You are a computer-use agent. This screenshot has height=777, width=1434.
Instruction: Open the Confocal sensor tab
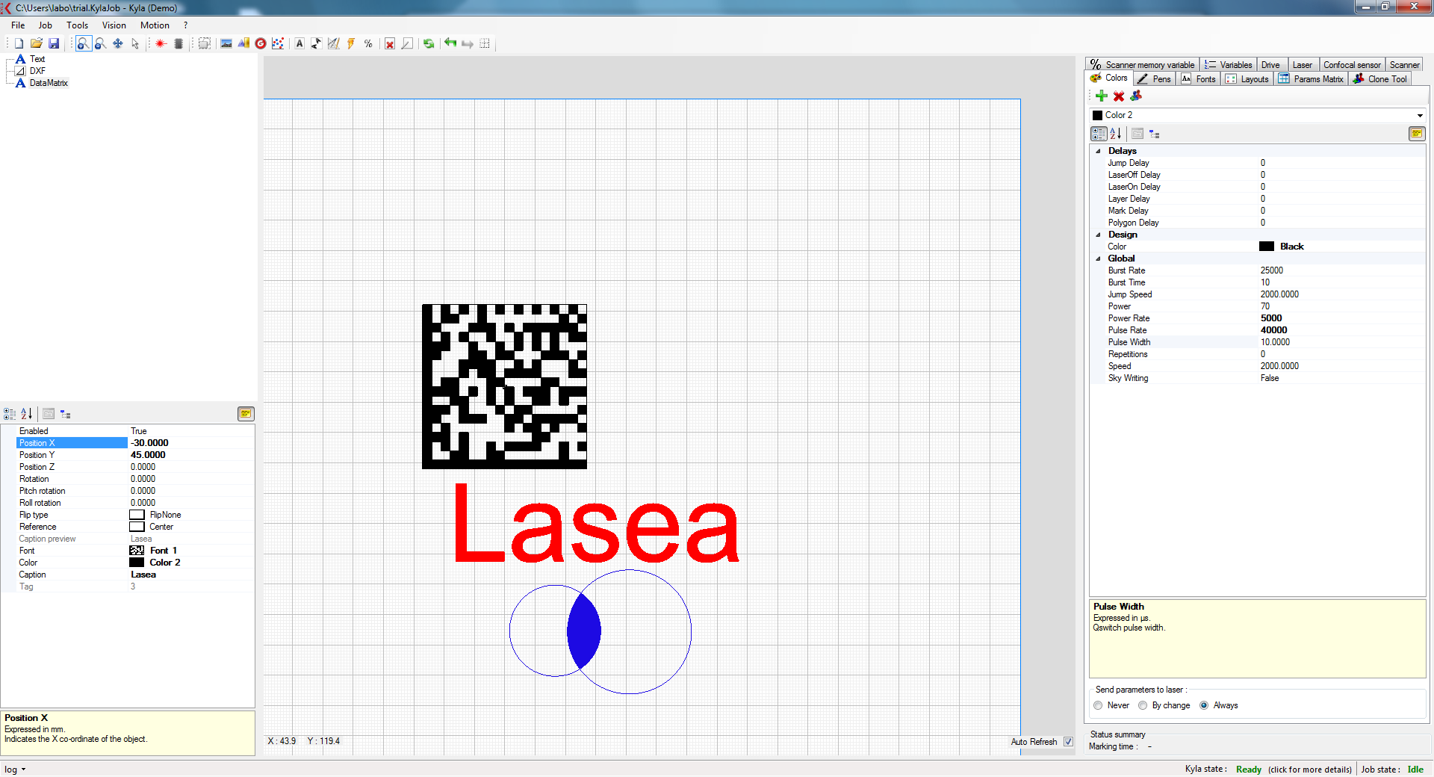pyautogui.click(x=1352, y=65)
